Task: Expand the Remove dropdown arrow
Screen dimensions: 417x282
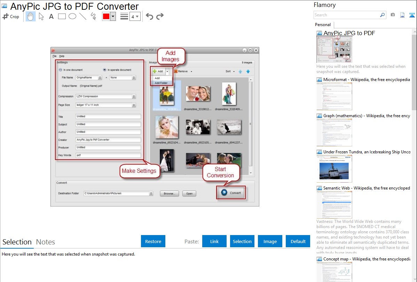Action: pyautogui.click(x=191, y=72)
